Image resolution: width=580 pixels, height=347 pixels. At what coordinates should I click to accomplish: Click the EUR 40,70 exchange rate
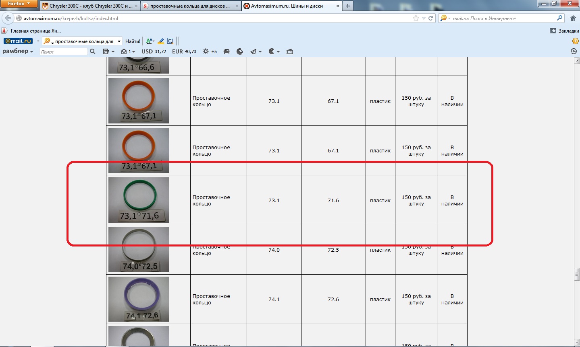click(184, 51)
